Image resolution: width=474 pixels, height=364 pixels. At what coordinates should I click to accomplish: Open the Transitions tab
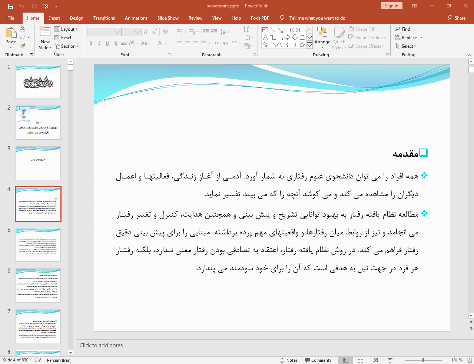tap(104, 18)
